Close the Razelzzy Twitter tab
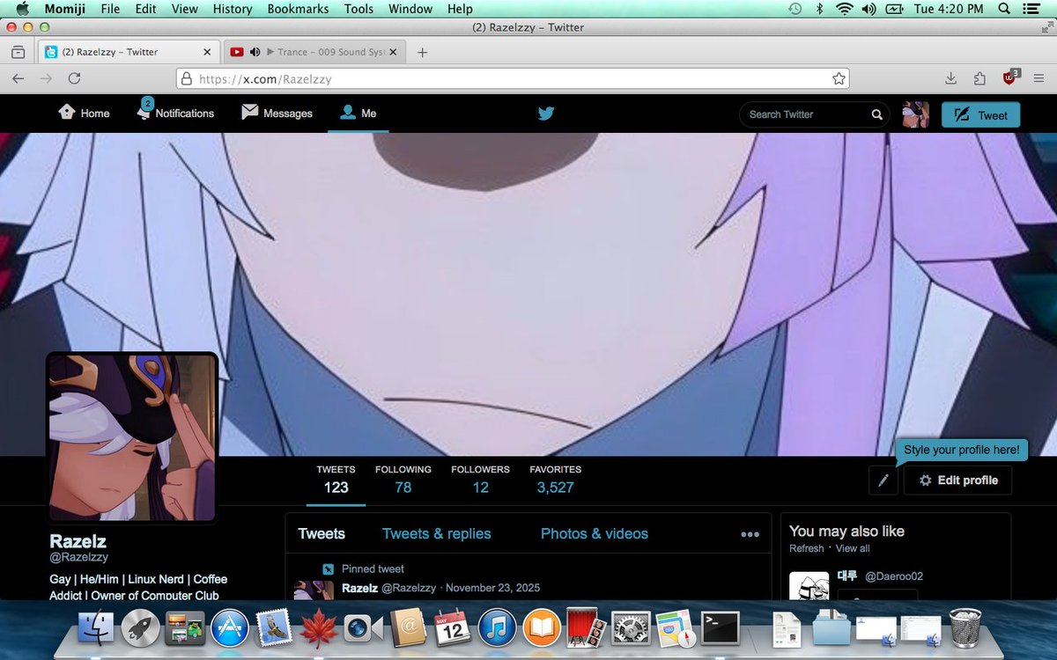This screenshot has height=660, width=1057. click(207, 52)
